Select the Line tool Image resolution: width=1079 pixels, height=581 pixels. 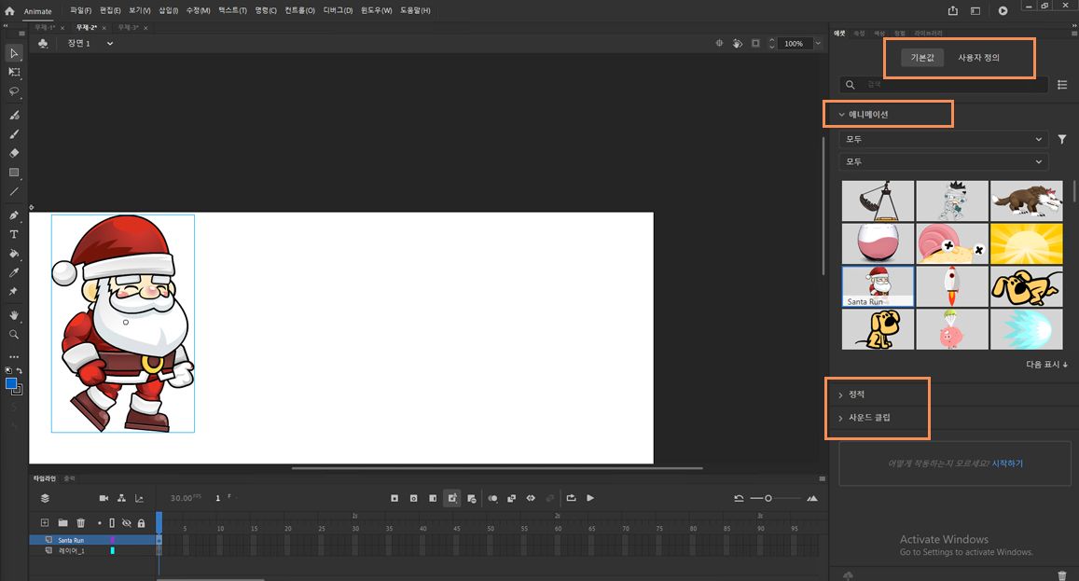pos(14,191)
